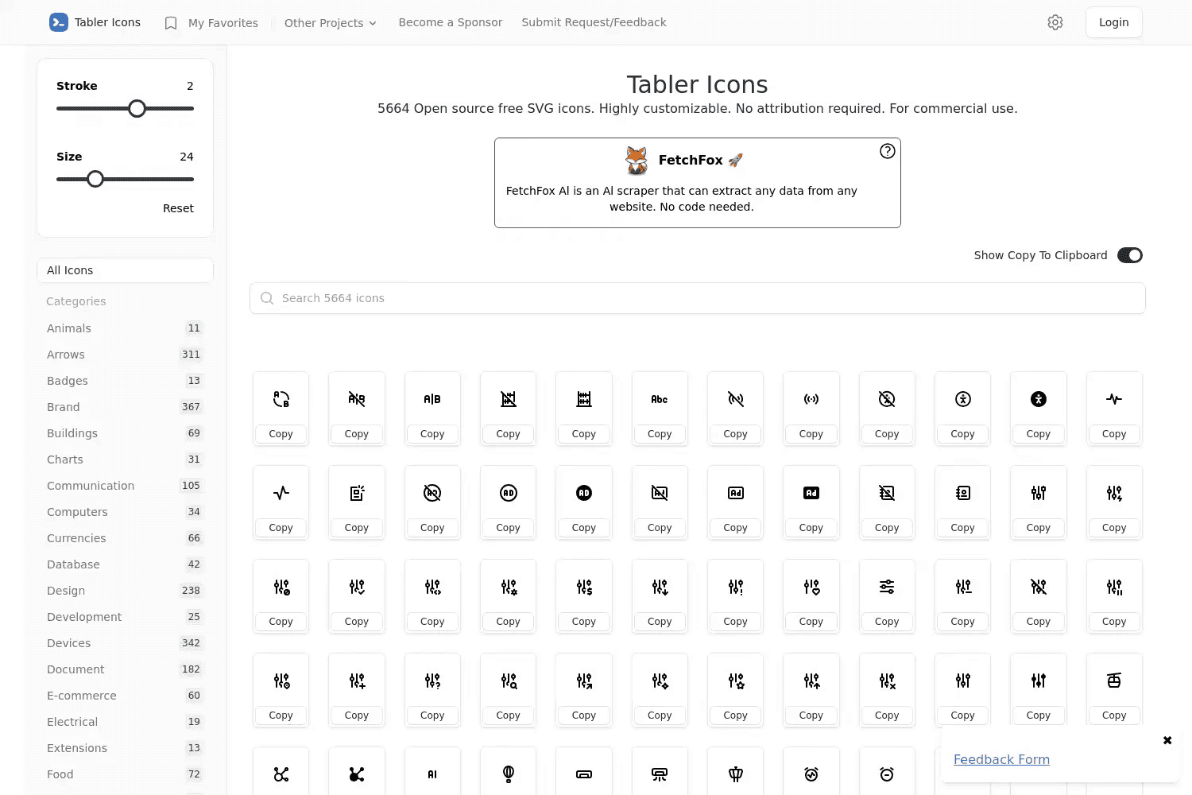1192x795 pixels.
Task: Open Become a Sponsor page
Action: (451, 22)
